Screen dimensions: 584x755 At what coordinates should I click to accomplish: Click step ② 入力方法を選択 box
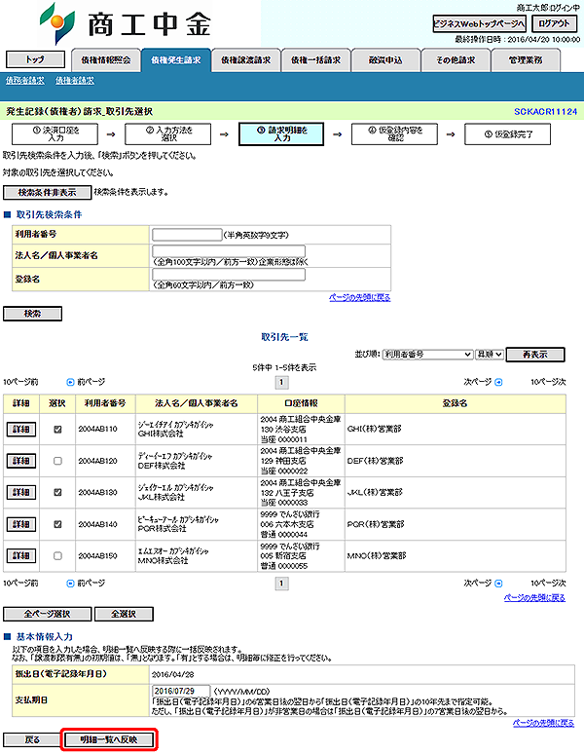pos(167,133)
